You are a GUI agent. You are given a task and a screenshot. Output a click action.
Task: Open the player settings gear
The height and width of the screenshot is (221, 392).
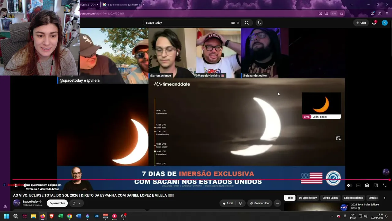(367, 185)
